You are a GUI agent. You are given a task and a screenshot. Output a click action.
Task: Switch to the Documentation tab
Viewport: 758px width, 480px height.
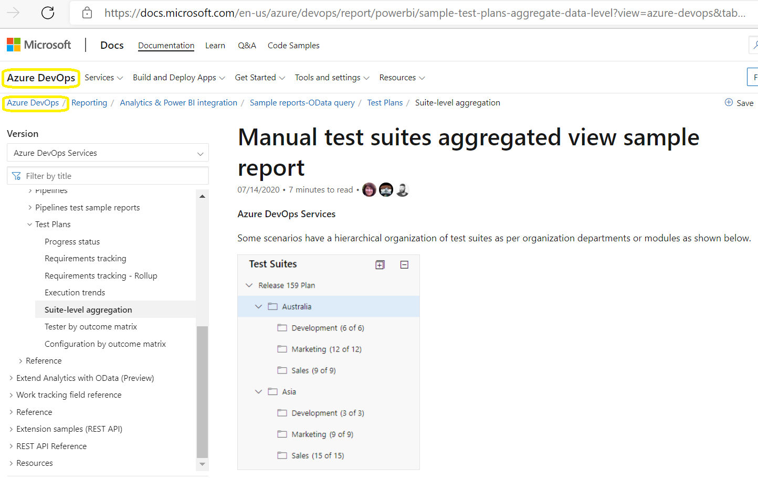pyautogui.click(x=166, y=45)
